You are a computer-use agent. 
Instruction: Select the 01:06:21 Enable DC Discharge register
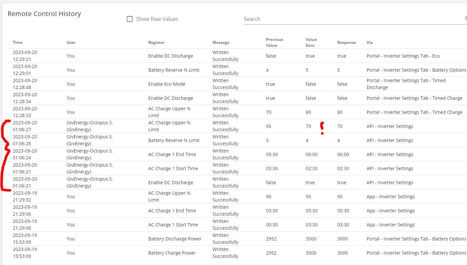(171, 183)
